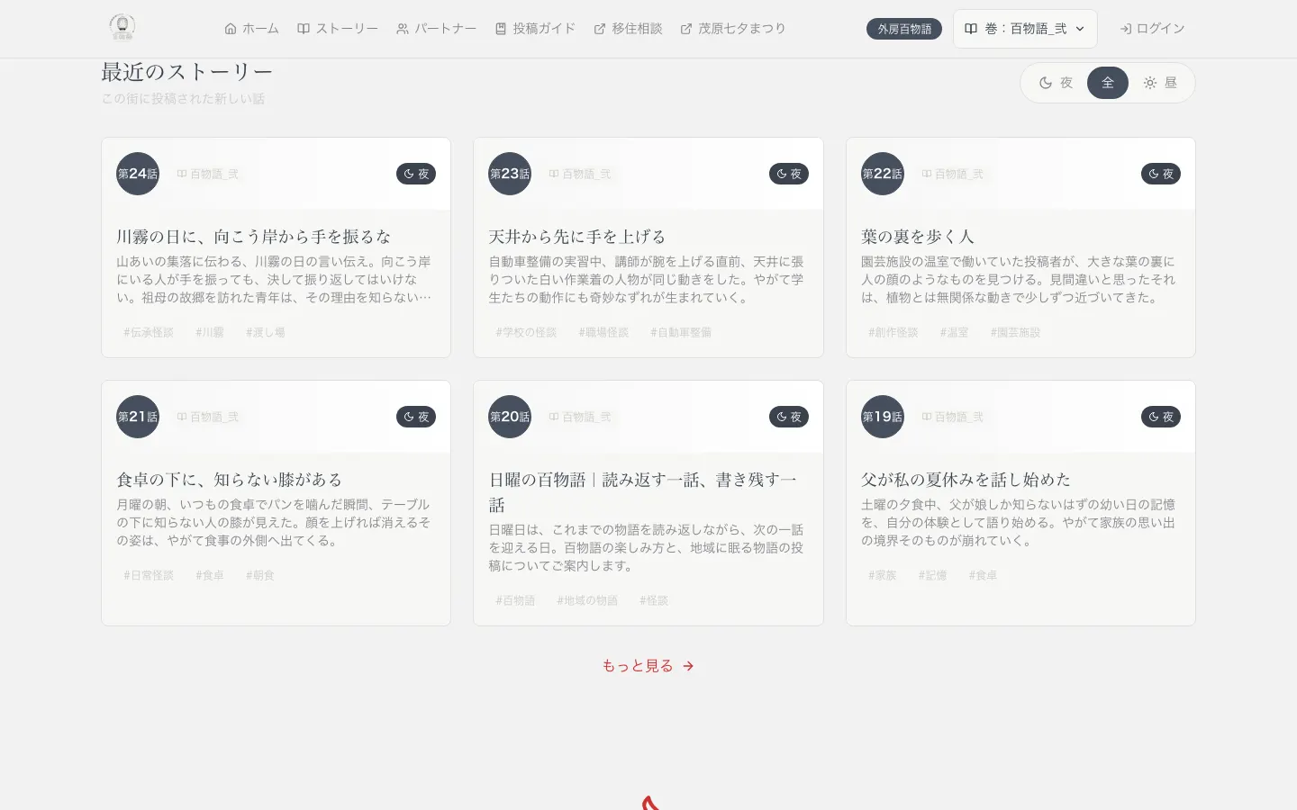The image size is (1297, 810).
Task: Follow the 移住相談 external link
Action: (x=628, y=29)
